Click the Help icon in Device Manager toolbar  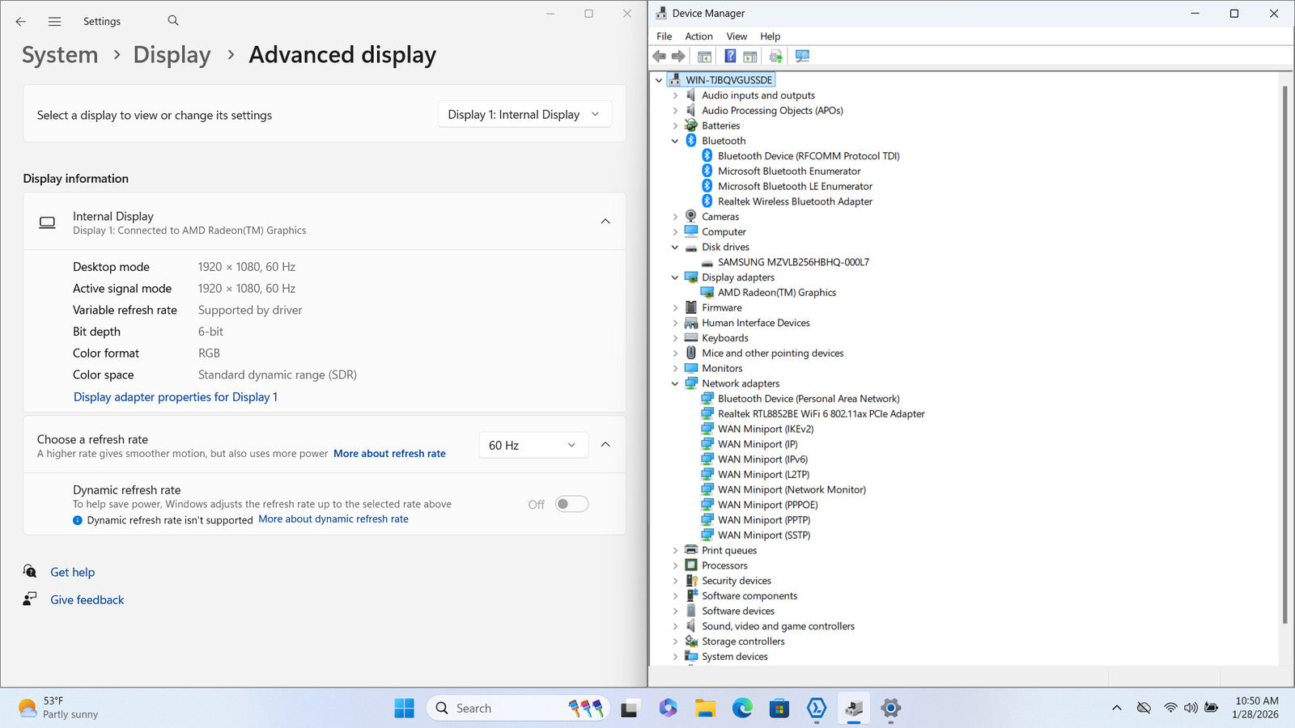click(730, 56)
